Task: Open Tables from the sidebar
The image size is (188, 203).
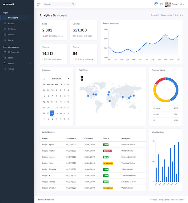Action: (x=11, y=69)
